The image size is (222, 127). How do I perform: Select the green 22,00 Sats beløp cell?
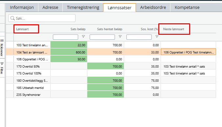point(69,45)
